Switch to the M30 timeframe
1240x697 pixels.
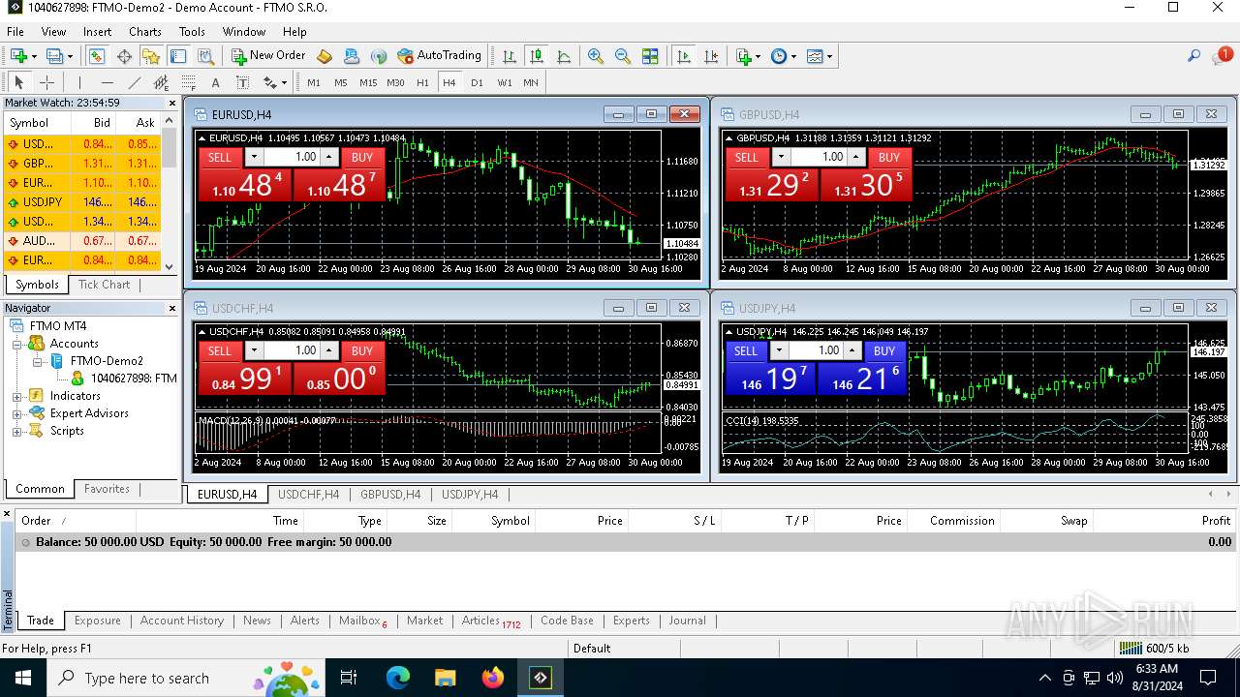pos(395,82)
